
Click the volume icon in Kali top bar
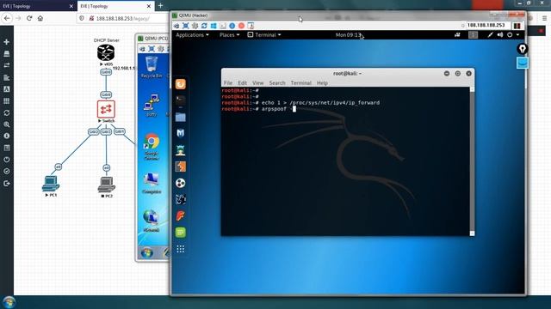click(500, 34)
